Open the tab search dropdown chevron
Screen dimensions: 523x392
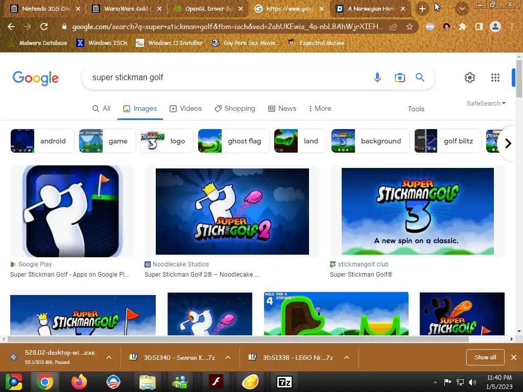(x=462, y=9)
